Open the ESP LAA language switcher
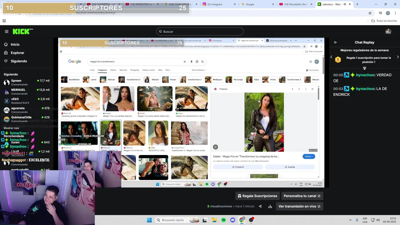The width and height of the screenshot is (400, 225). (365, 220)
